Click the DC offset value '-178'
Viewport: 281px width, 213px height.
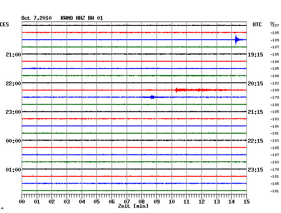tap(275, 169)
